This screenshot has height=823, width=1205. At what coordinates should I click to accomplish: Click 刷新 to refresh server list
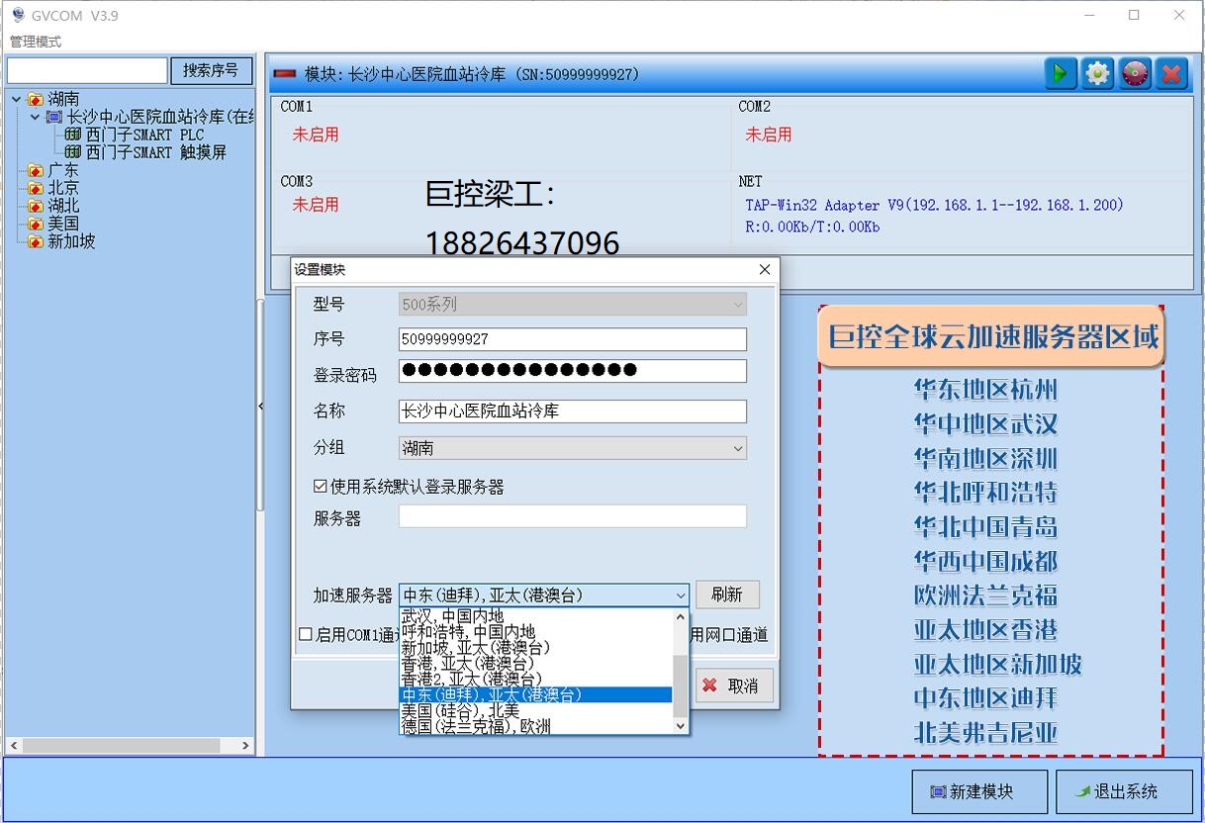pyautogui.click(x=727, y=594)
